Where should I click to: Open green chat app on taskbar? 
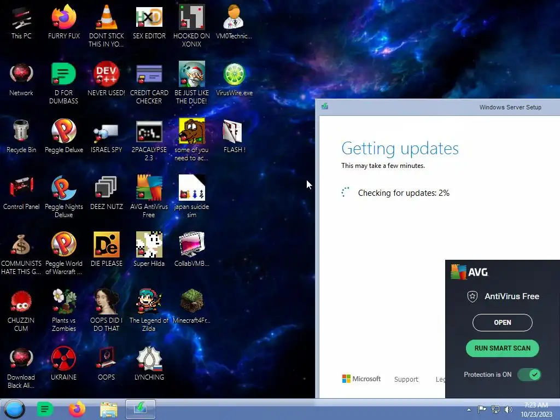[45, 409]
